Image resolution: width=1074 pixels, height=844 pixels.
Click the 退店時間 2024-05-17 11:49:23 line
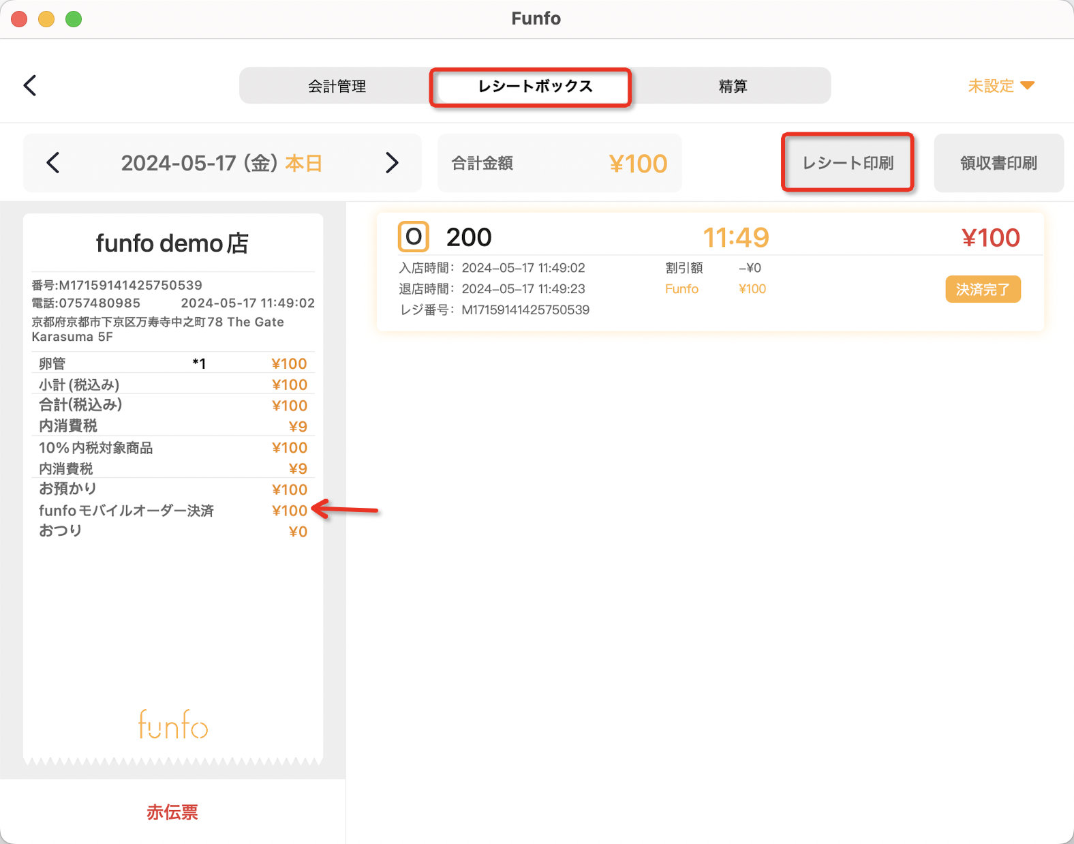(492, 289)
